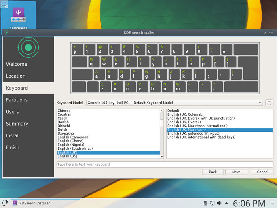The height and width of the screenshot is (208, 277).
Task: Choose English (UK, Dvorak) variant
Action: pos(185,122)
